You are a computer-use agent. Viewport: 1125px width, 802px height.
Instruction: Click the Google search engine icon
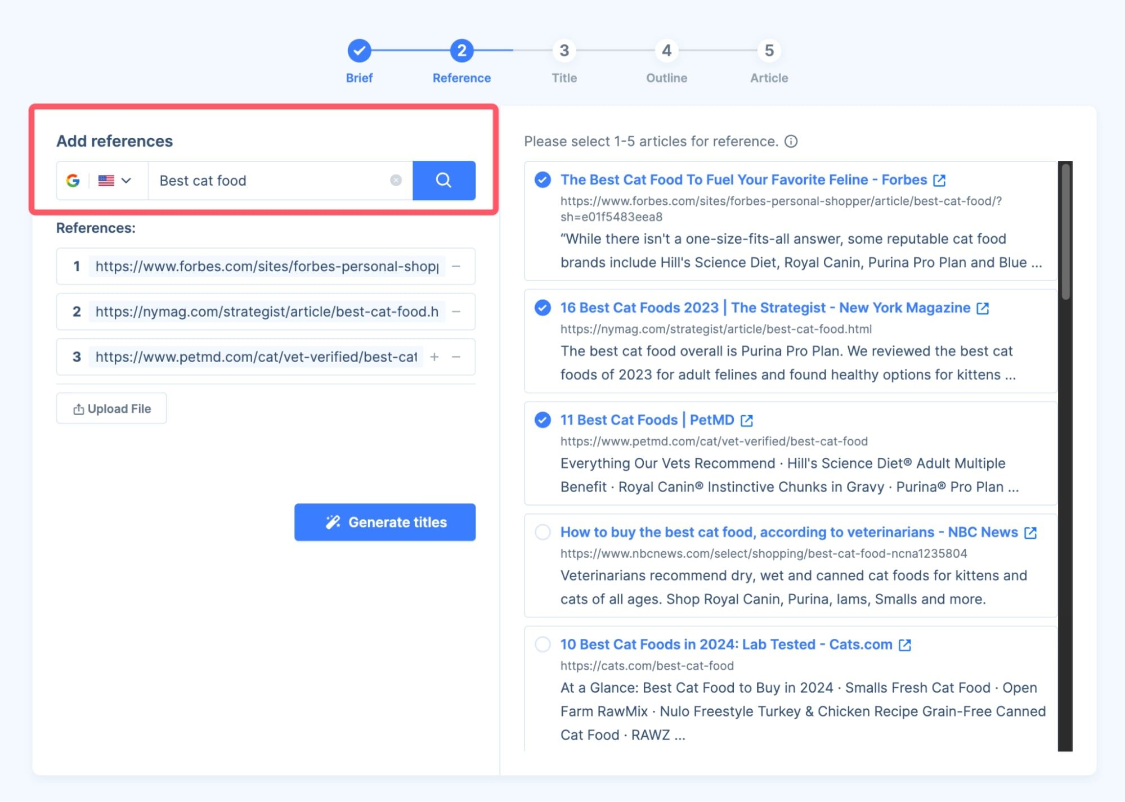73,181
